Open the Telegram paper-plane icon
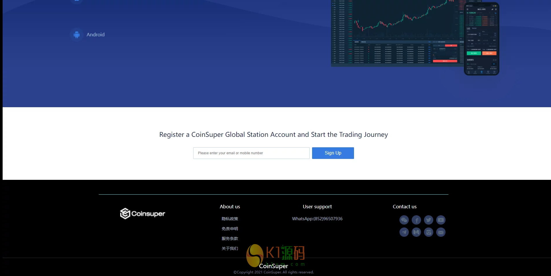The height and width of the screenshot is (276, 551). 404,232
